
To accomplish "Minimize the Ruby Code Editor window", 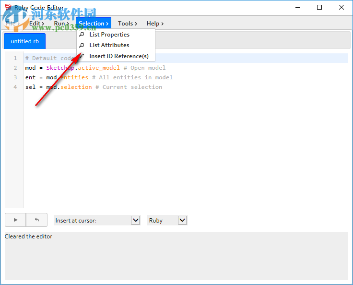I will point(298,7).
